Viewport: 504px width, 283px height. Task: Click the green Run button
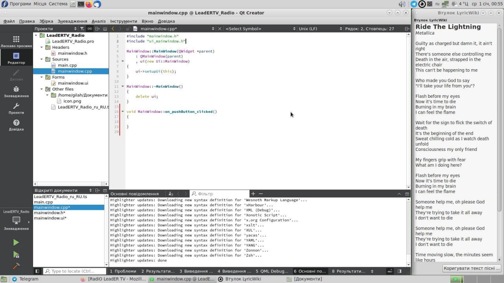pos(16,243)
